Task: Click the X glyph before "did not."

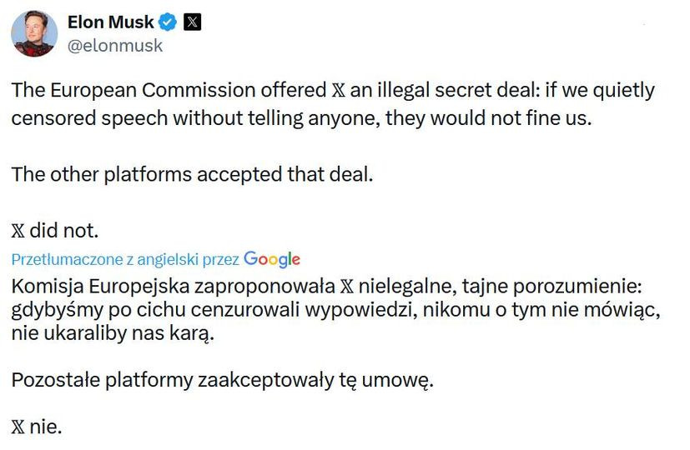Action: tap(18, 231)
